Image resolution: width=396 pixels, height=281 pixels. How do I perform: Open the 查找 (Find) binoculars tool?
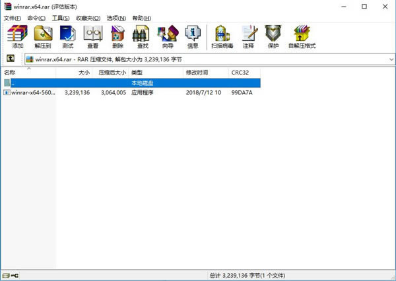(x=143, y=37)
